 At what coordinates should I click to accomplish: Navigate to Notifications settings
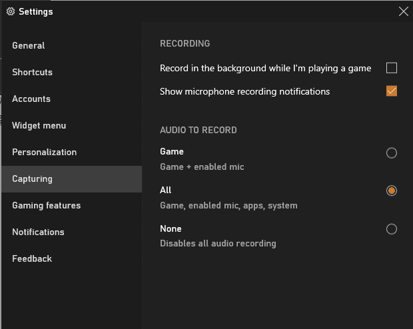(x=38, y=232)
